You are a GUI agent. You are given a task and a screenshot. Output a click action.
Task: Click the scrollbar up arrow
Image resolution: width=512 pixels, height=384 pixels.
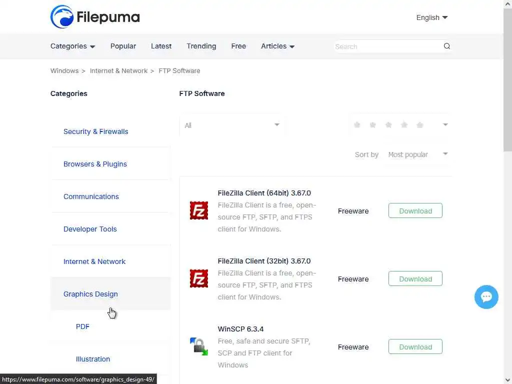tap(508, 4)
